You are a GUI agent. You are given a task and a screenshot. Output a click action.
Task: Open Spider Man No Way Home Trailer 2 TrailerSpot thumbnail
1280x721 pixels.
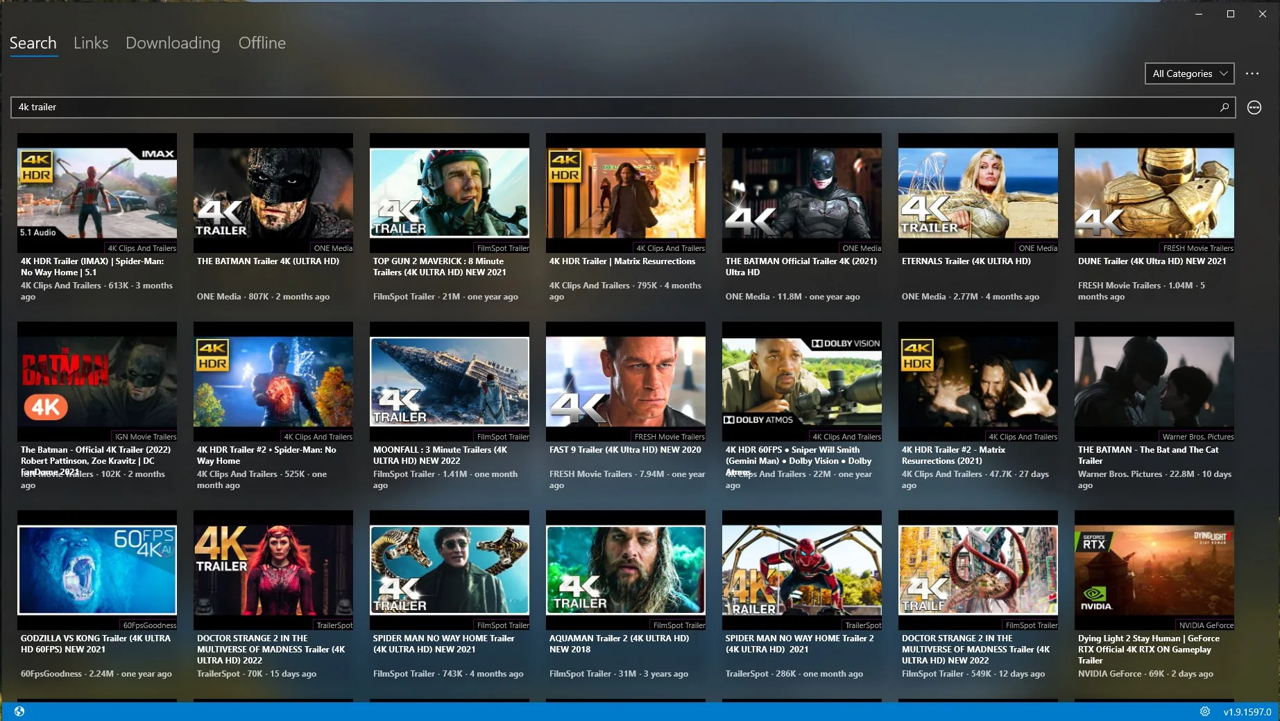[802, 570]
